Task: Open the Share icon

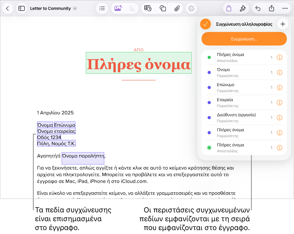Action: [271, 8]
